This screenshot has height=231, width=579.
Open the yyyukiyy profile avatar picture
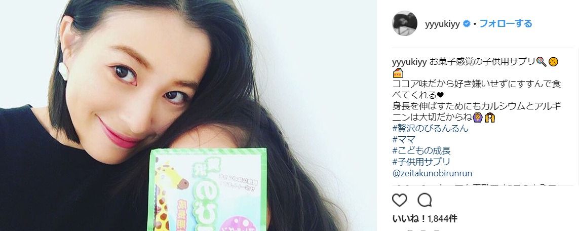tap(404, 23)
